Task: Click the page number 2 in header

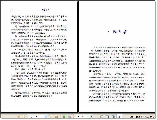Action: click(x=12, y=10)
